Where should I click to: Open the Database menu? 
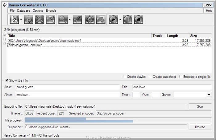tap(24, 10)
